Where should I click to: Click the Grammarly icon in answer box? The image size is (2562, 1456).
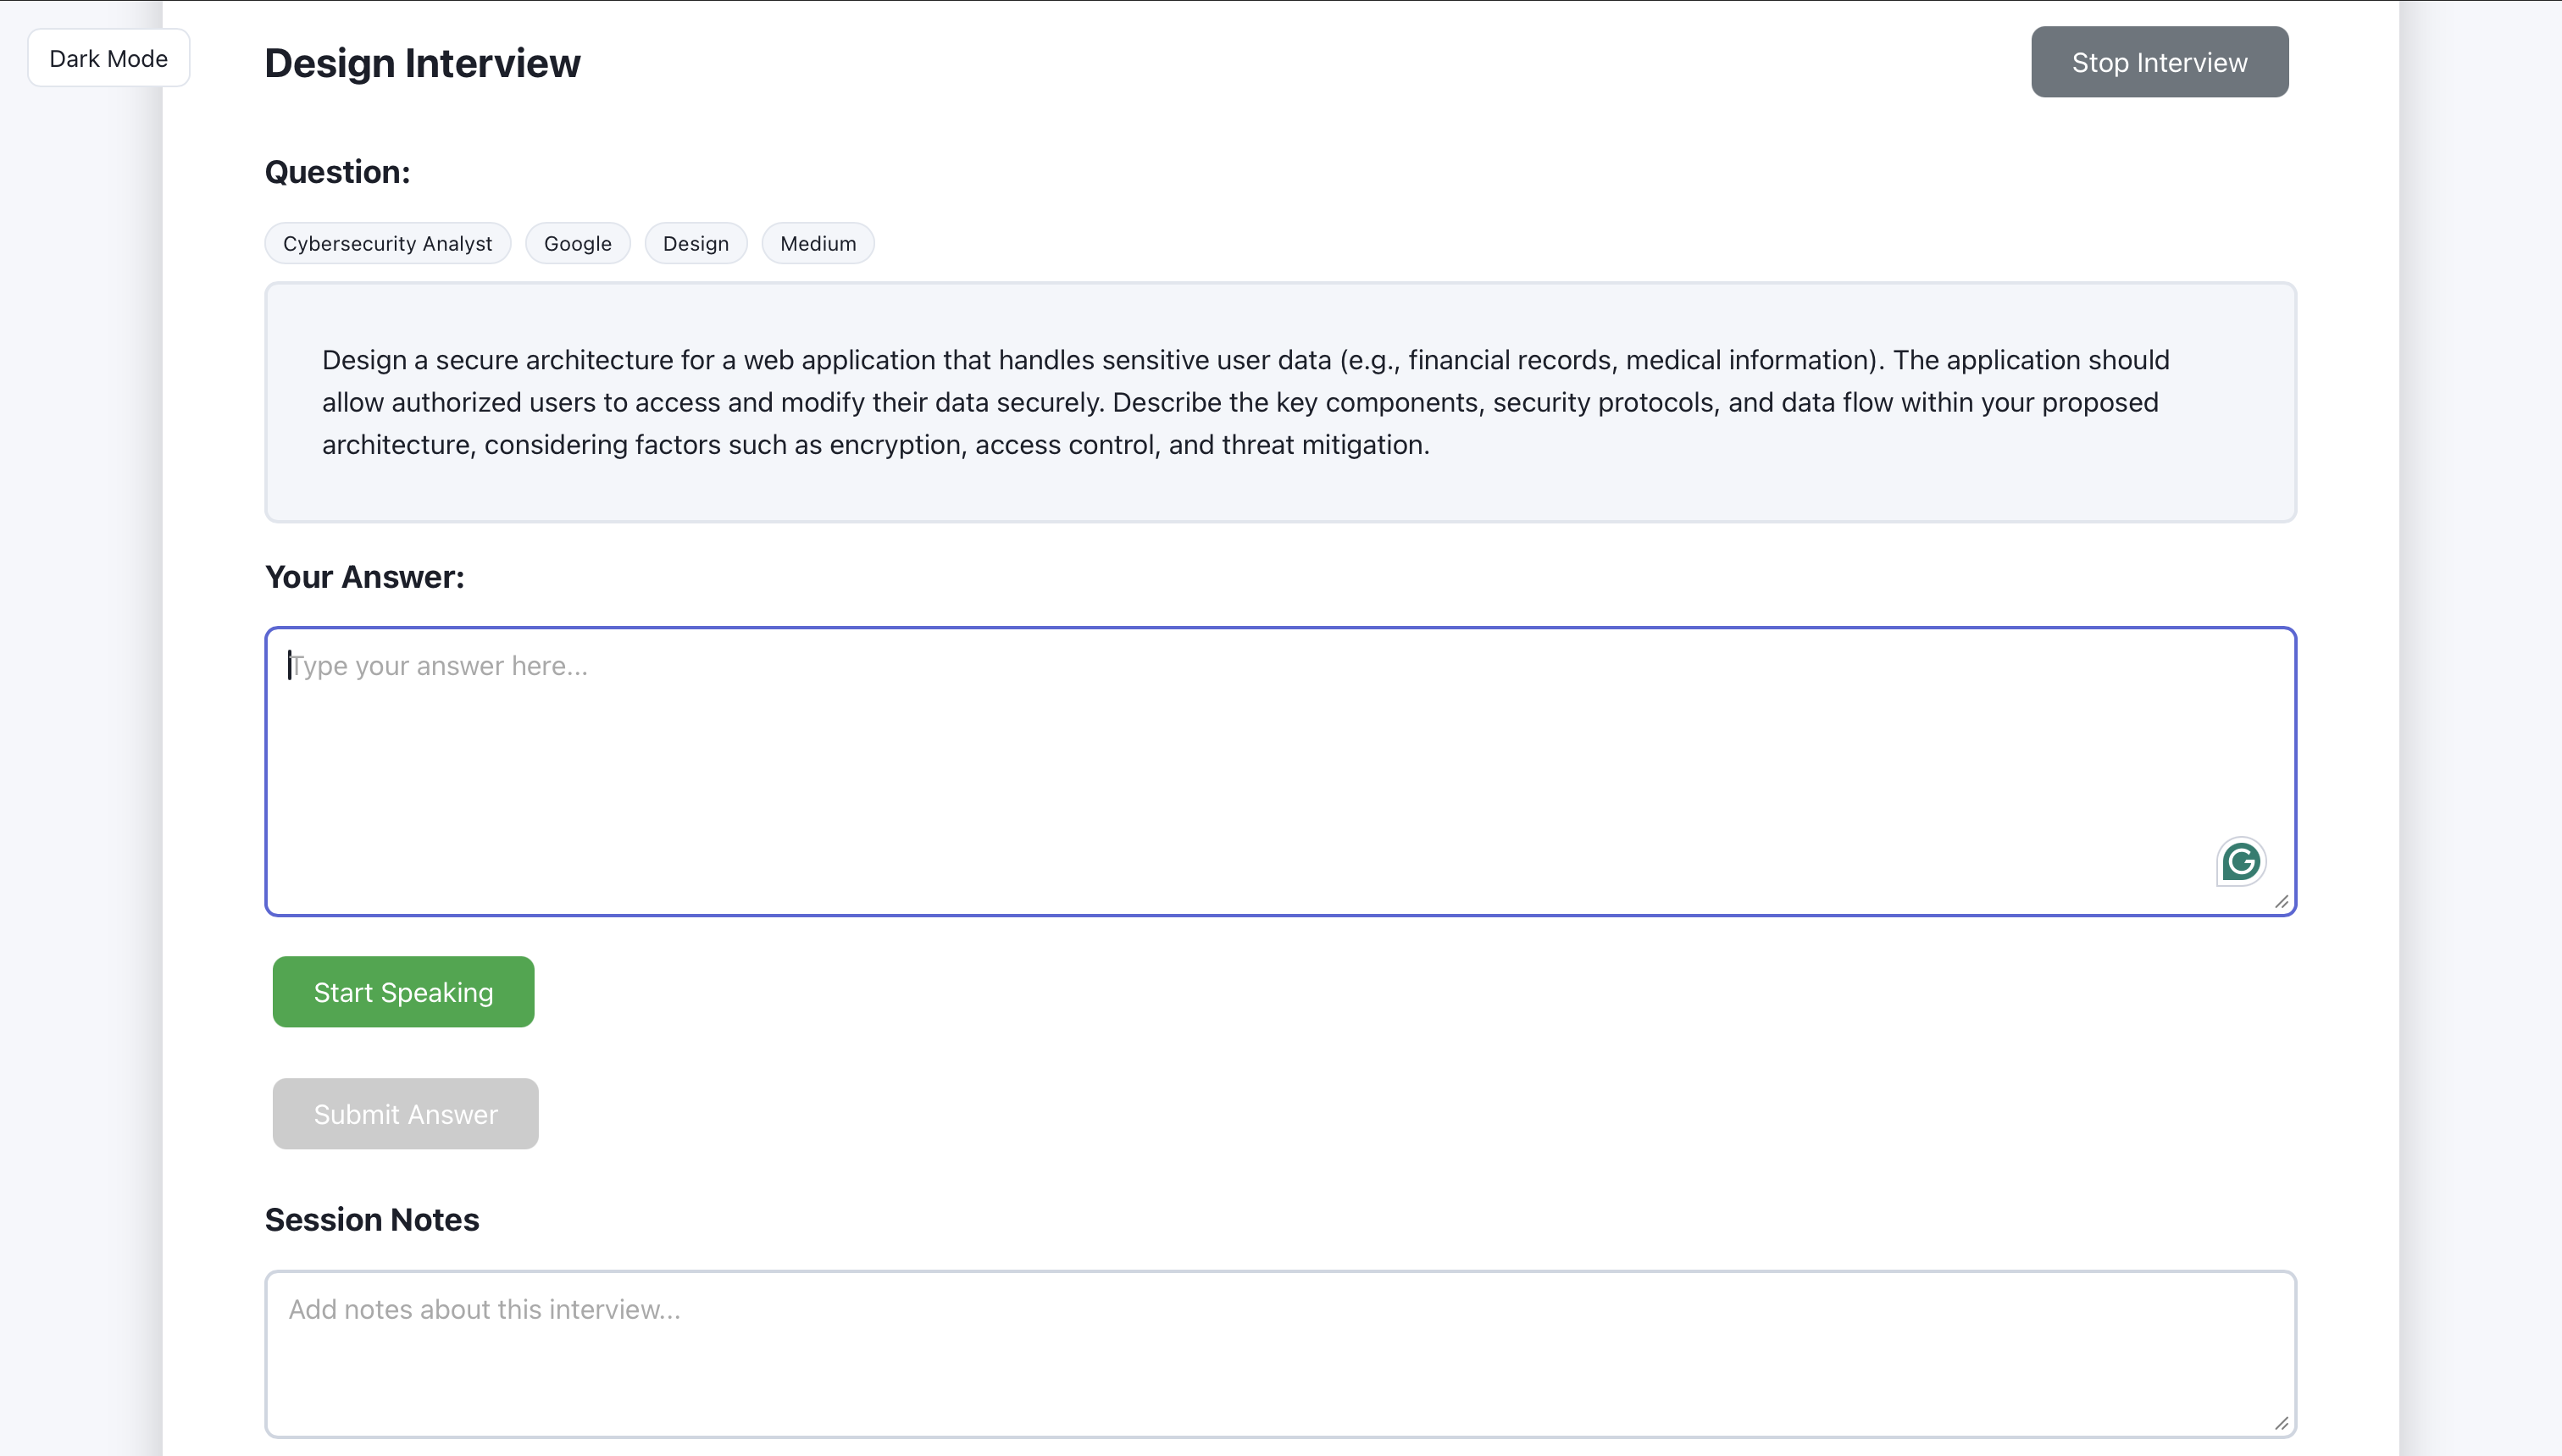(x=2240, y=861)
